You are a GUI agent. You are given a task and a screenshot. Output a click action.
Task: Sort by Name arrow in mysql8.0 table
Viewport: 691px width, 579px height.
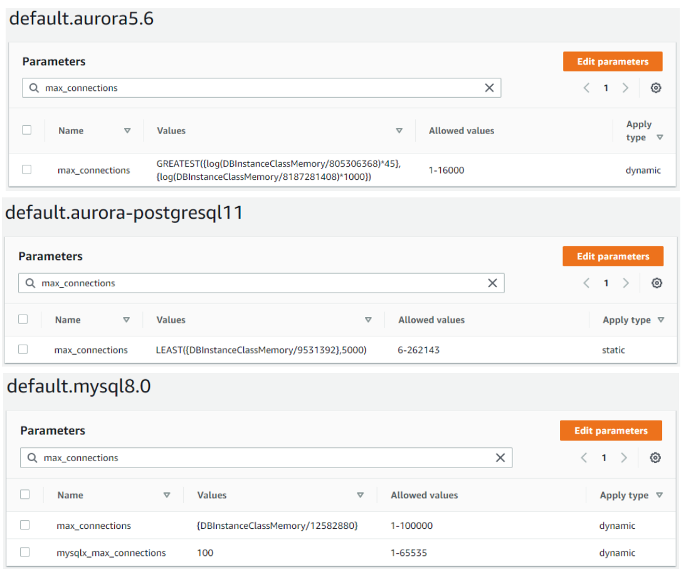(x=167, y=495)
